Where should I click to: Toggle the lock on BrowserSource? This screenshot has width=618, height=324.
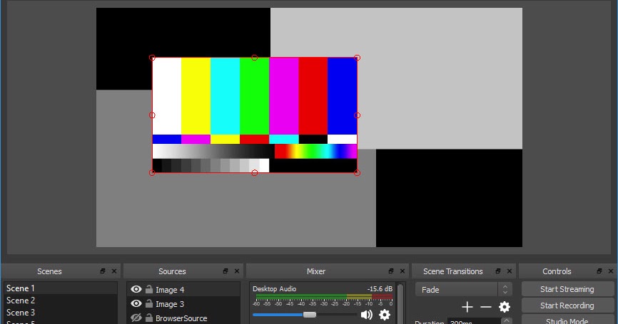149,318
